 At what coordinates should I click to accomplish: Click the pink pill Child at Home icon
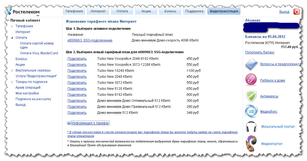tap(251, 80)
